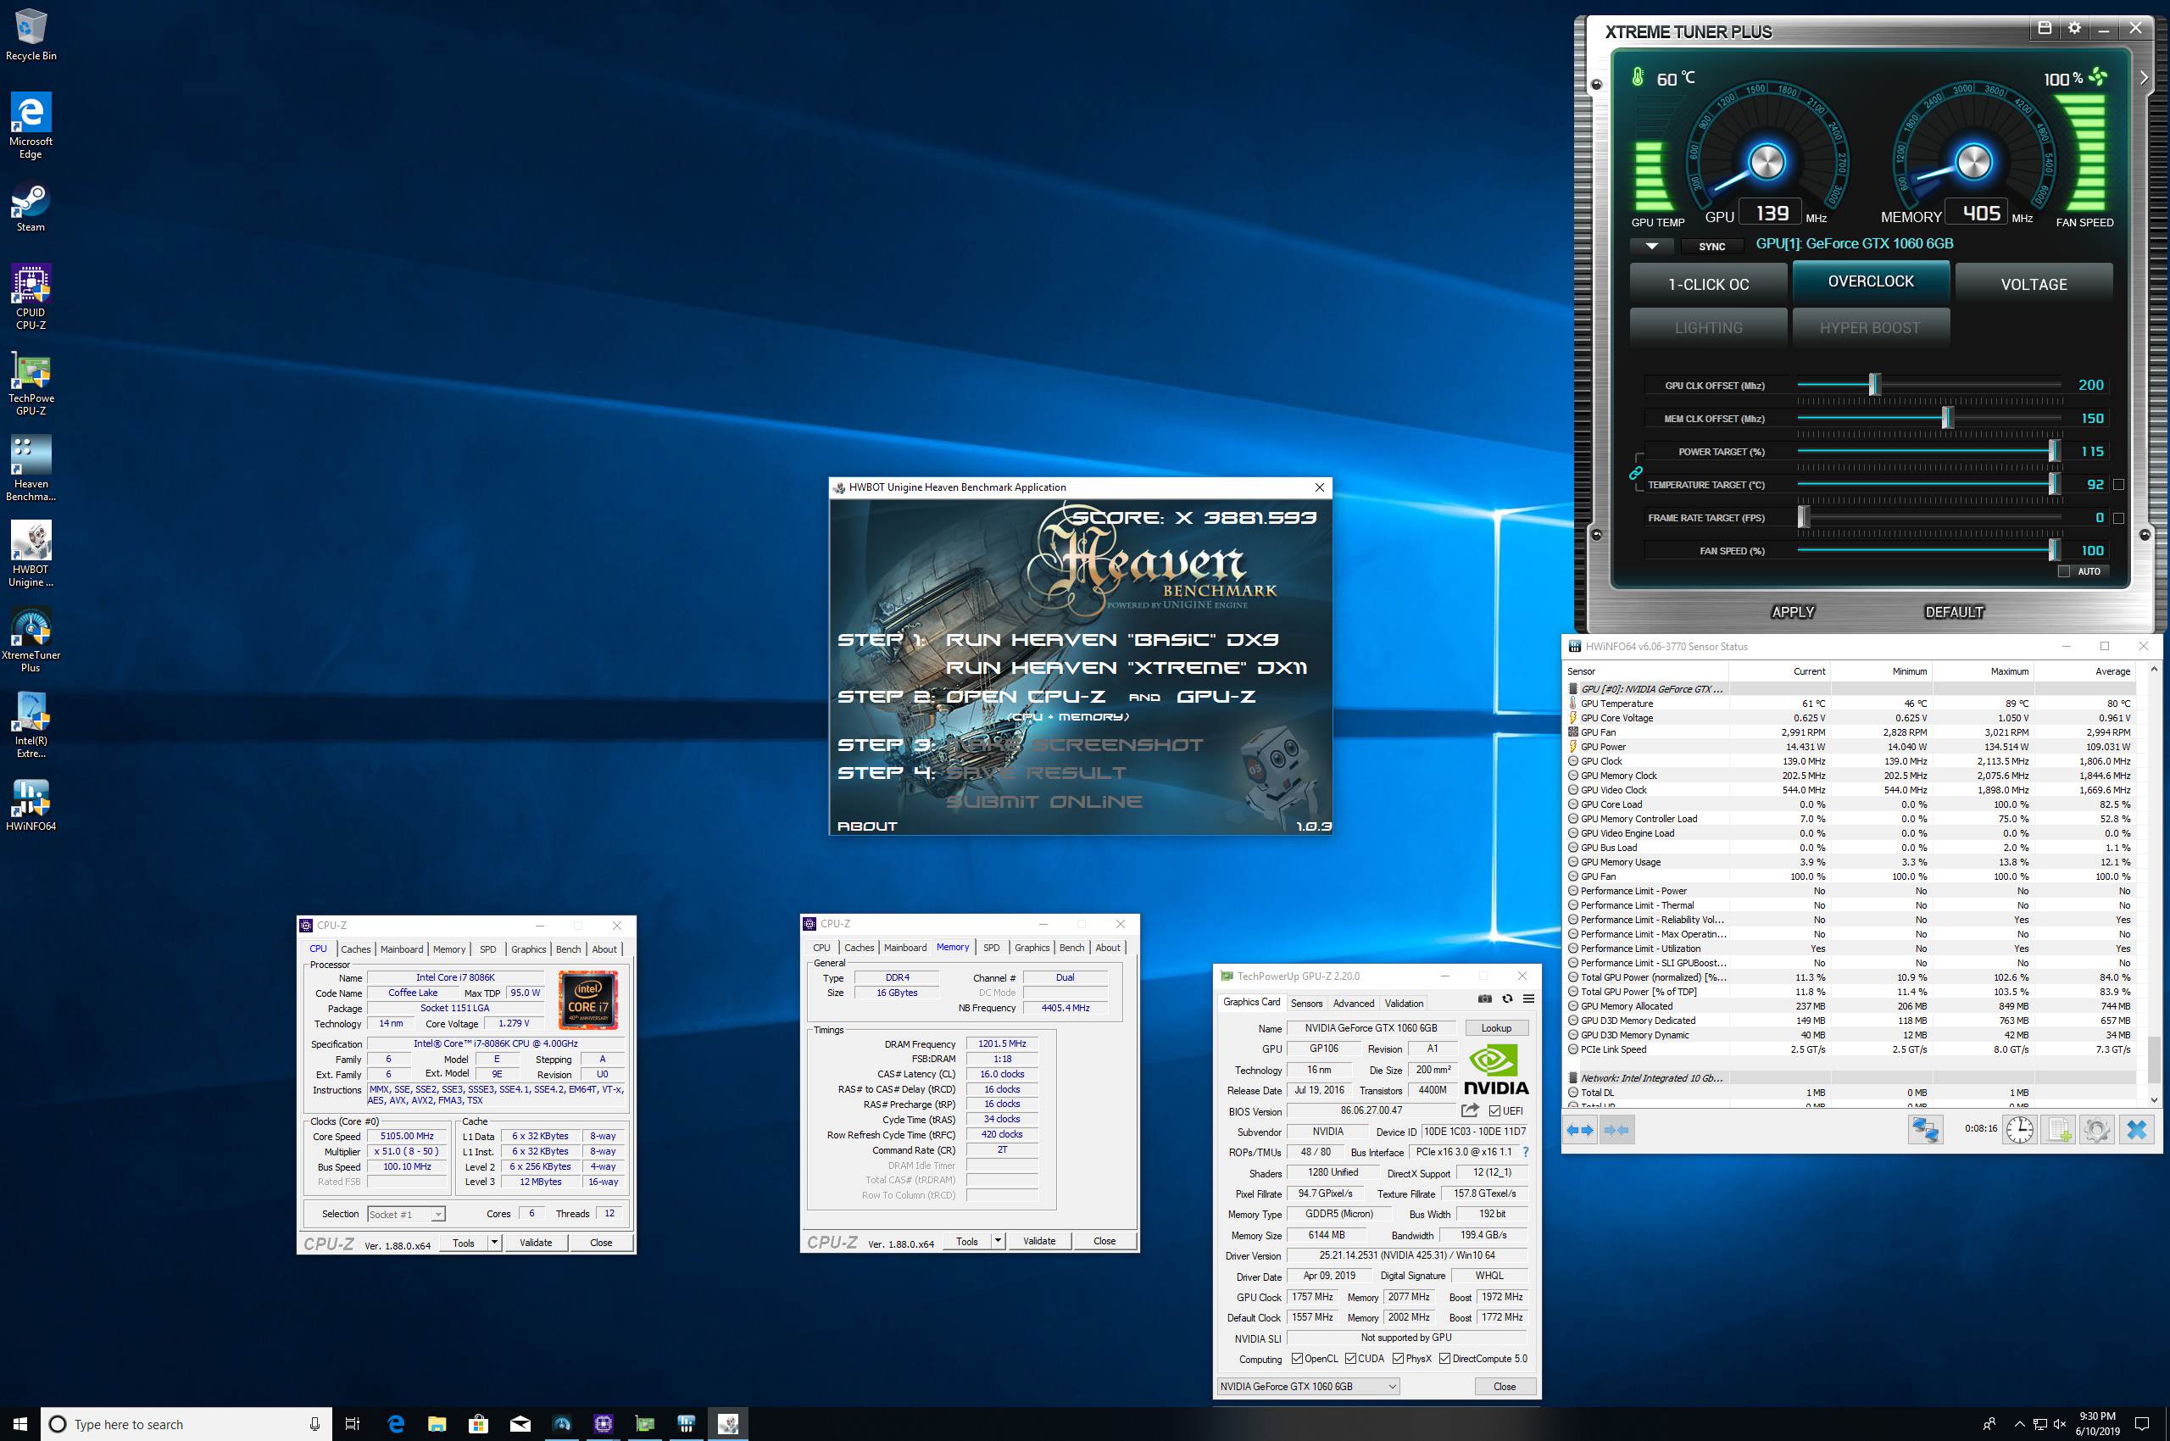The width and height of the screenshot is (2170, 1441).
Task: Click the Lookup button in GPU-Z
Action: [x=1495, y=1028]
